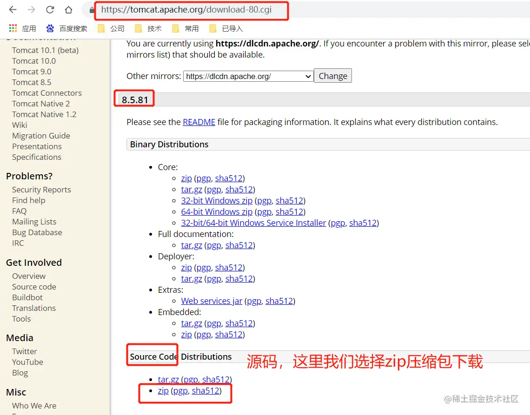Open the Presentations link
The height and width of the screenshot is (415, 530).
pos(37,147)
